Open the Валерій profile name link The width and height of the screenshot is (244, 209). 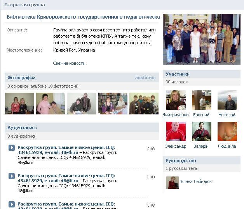[201, 146]
